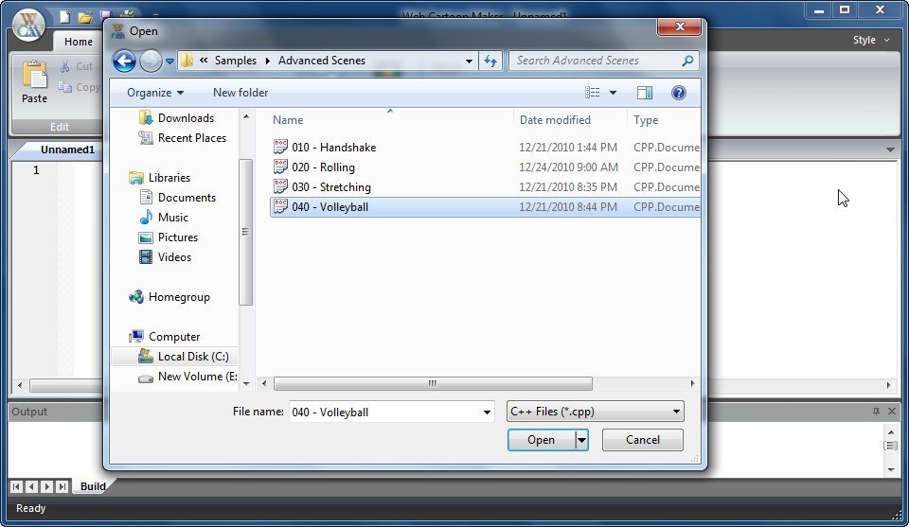909x527 pixels.
Task: Toggle the preview pane icon
Action: pos(645,93)
